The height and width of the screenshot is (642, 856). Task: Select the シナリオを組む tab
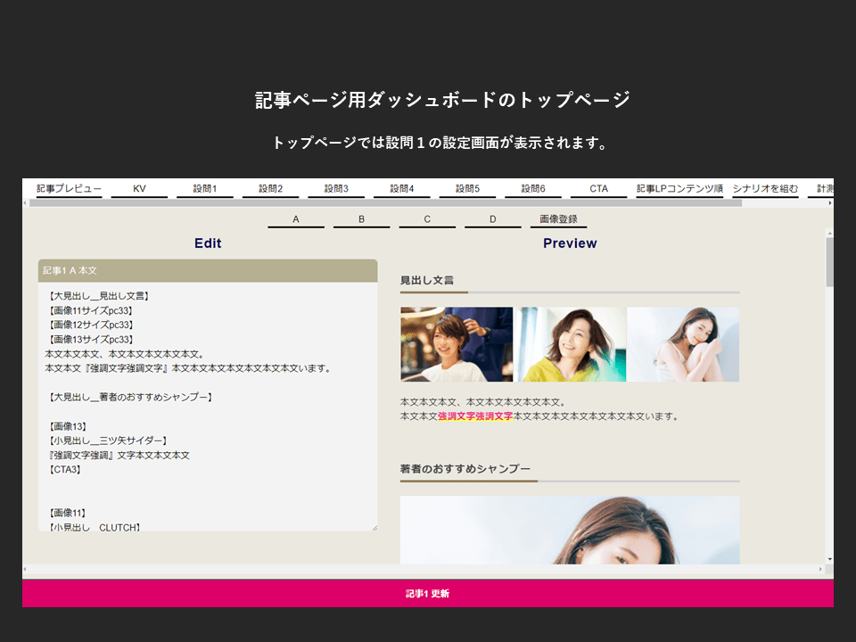pyautogui.click(x=765, y=189)
